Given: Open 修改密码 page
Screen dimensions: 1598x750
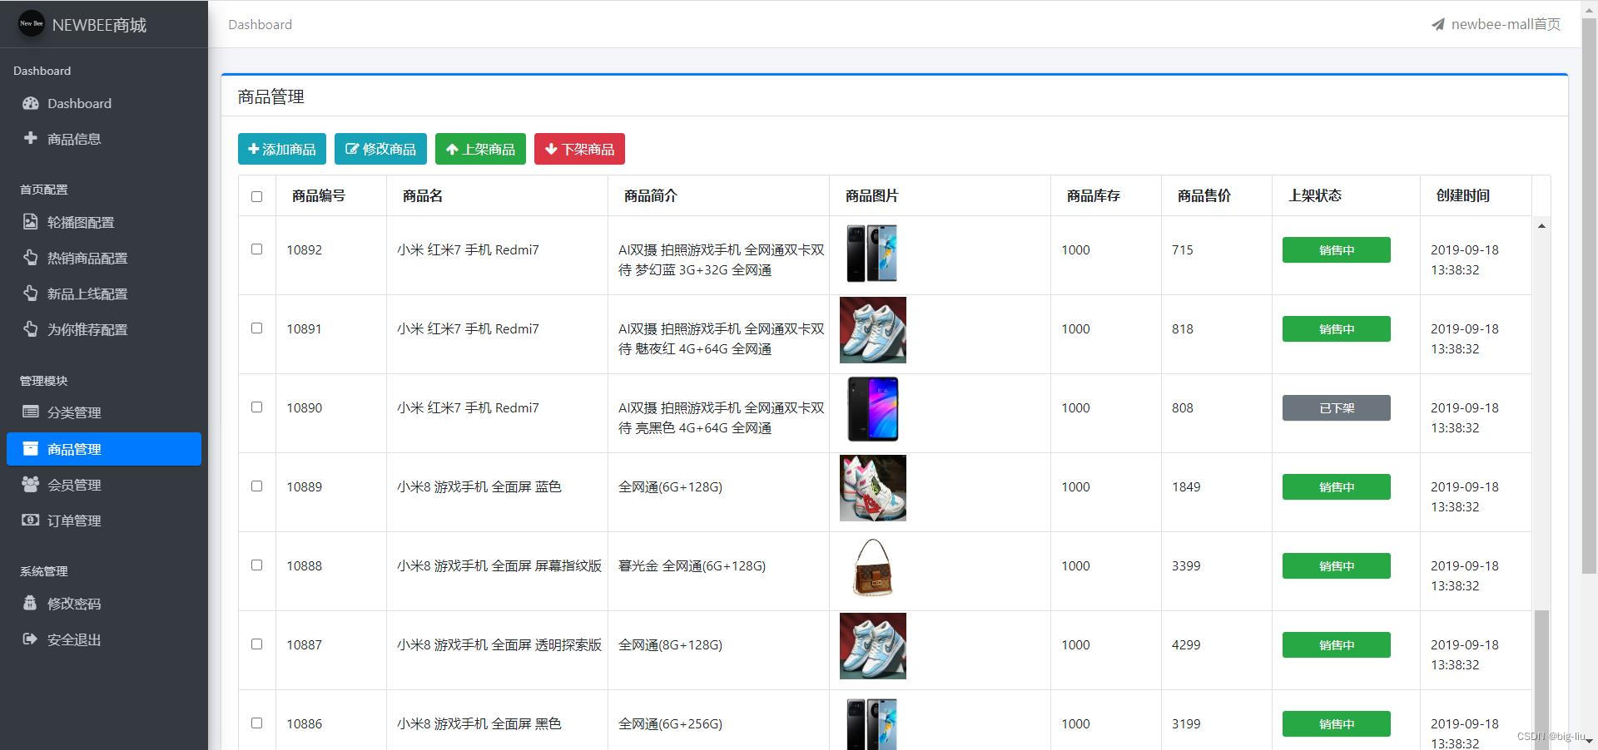Looking at the screenshot, I should [104, 604].
